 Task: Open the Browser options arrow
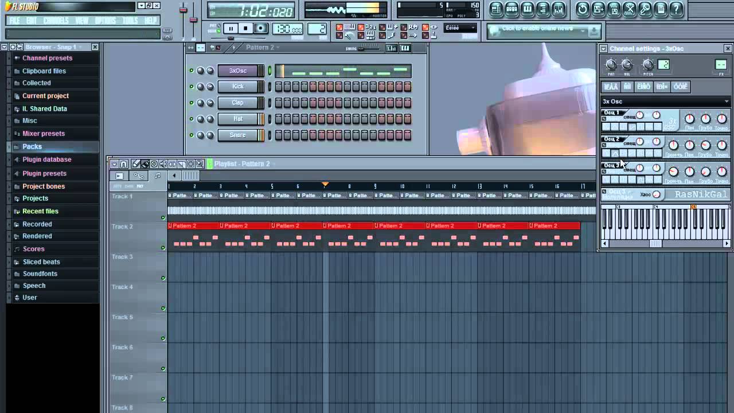4,47
